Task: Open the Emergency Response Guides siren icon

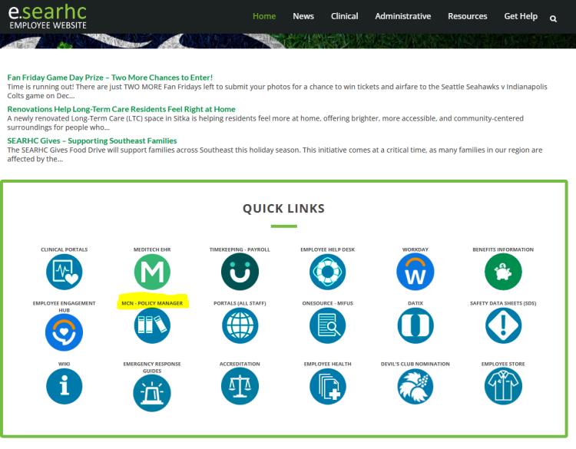Action: click(x=152, y=394)
